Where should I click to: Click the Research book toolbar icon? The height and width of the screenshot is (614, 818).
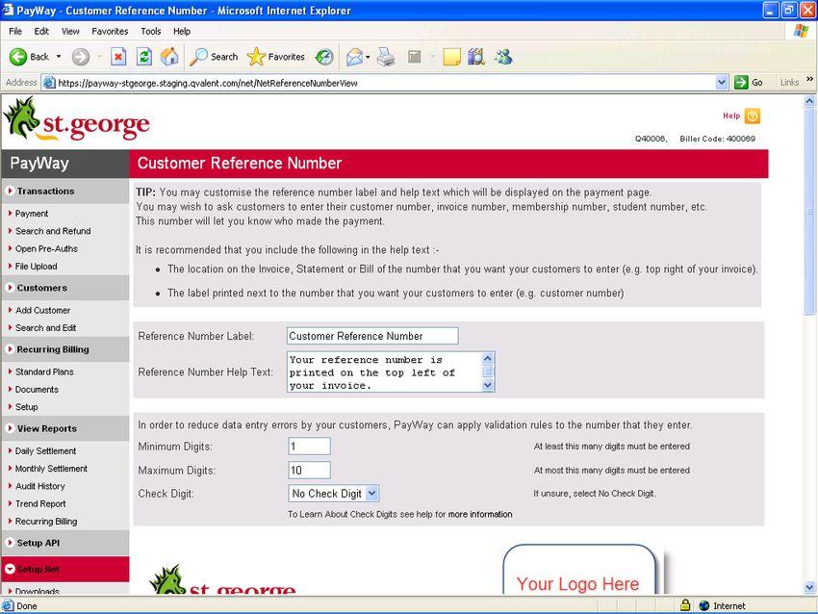476,57
